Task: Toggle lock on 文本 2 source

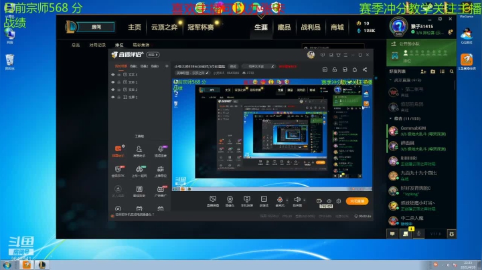Action: point(119,90)
